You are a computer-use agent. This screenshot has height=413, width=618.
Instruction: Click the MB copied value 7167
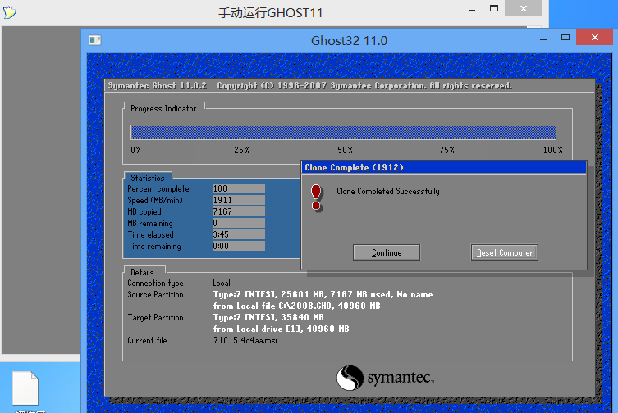(x=239, y=211)
